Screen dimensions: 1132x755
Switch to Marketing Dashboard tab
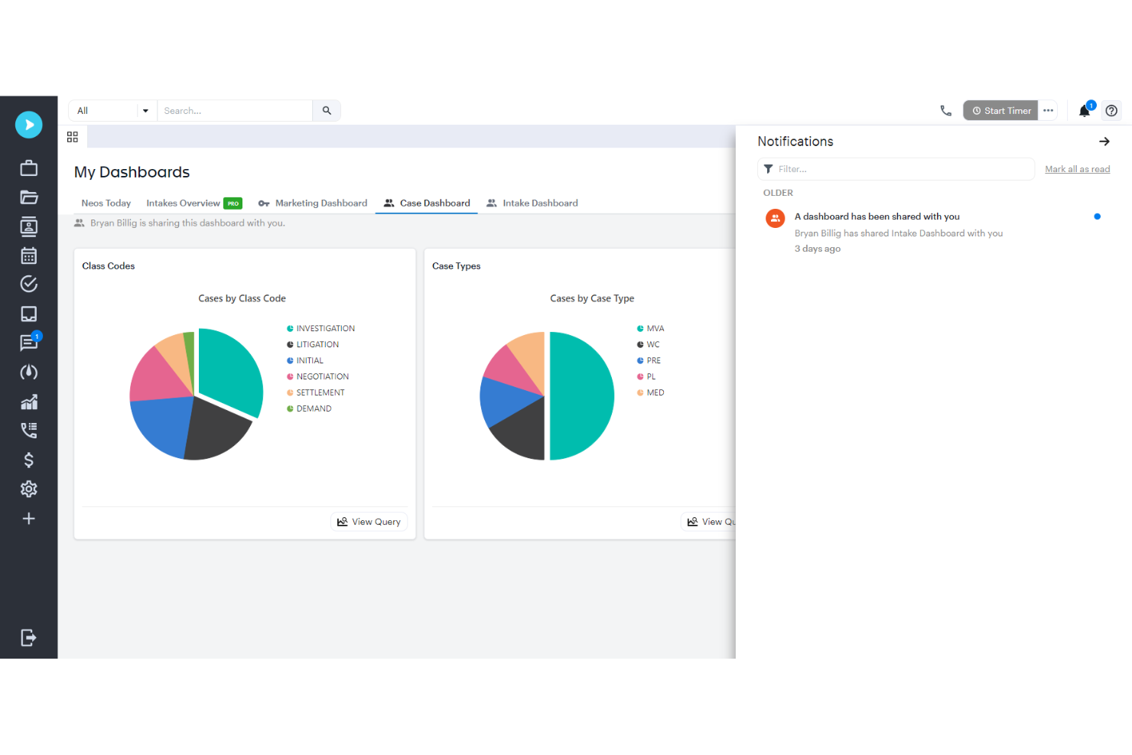pos(313,203)
